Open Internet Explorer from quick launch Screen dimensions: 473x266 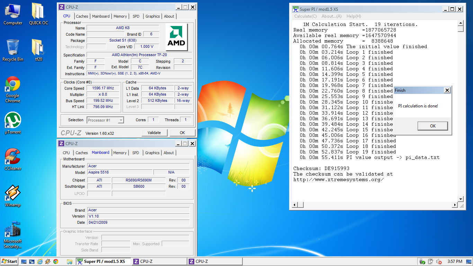(x=40, y=261)
